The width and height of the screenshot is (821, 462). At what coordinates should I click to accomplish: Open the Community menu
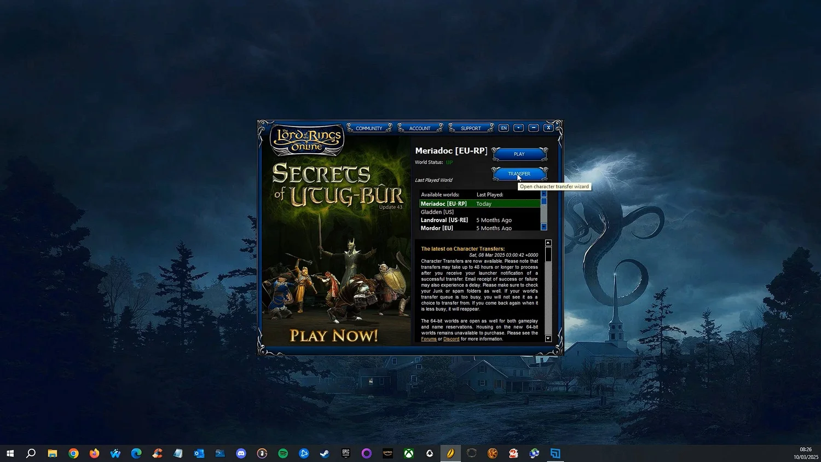point(369,128)
